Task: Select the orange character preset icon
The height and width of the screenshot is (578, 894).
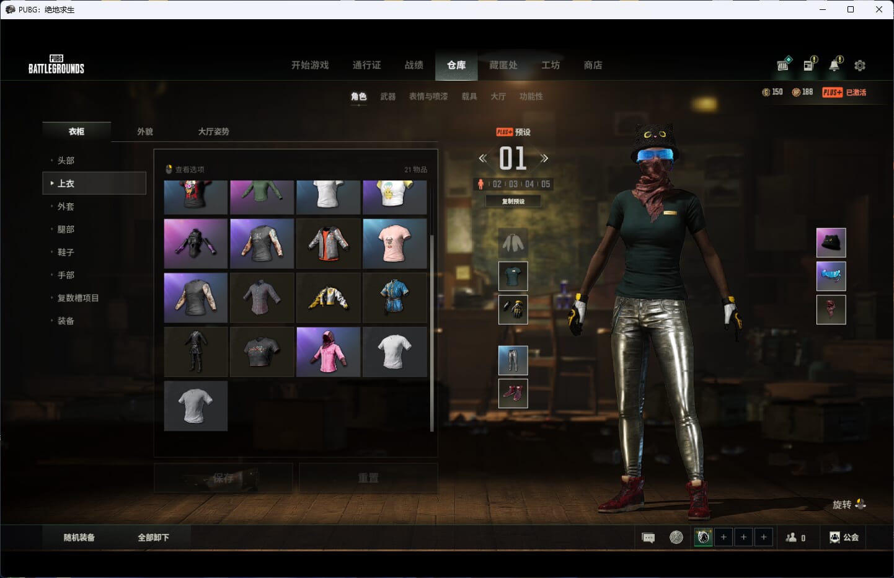Action: point(480,184)
